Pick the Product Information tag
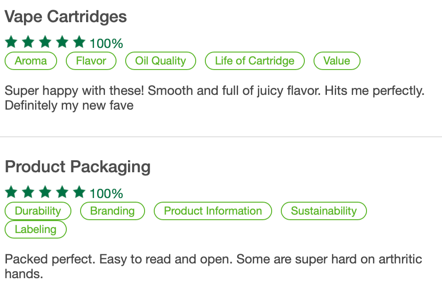Viewport: 442px width, 303px height. click(213, 211)
